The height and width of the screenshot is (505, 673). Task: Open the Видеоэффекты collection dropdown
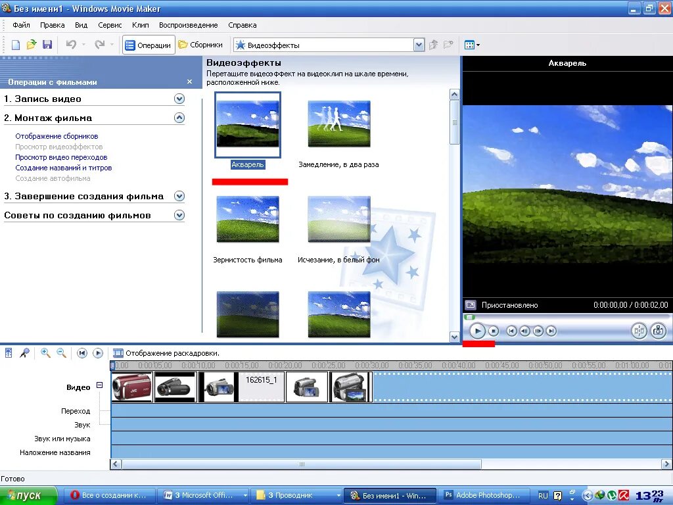[419, 45]
